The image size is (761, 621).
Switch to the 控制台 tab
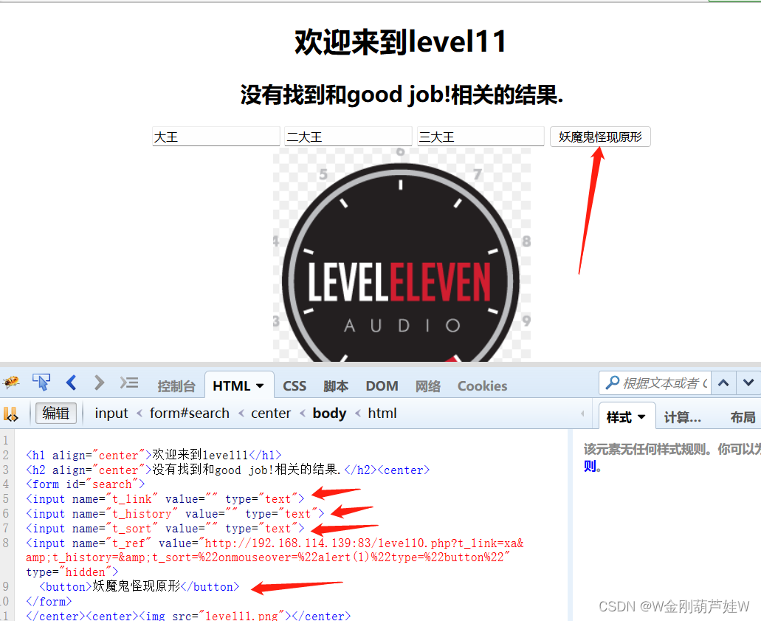(x=176, y=385)
